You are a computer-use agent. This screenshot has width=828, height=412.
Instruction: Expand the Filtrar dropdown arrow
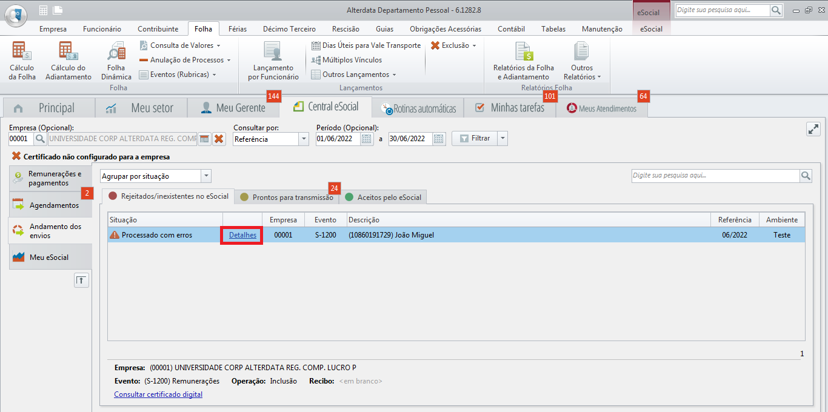(502, 138)
